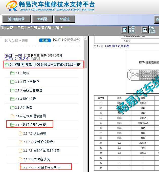Click the COILB cell in row 1

[143, 103]
